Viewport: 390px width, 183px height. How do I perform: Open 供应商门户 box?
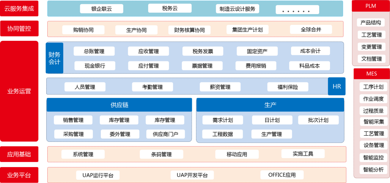point(166,134)
